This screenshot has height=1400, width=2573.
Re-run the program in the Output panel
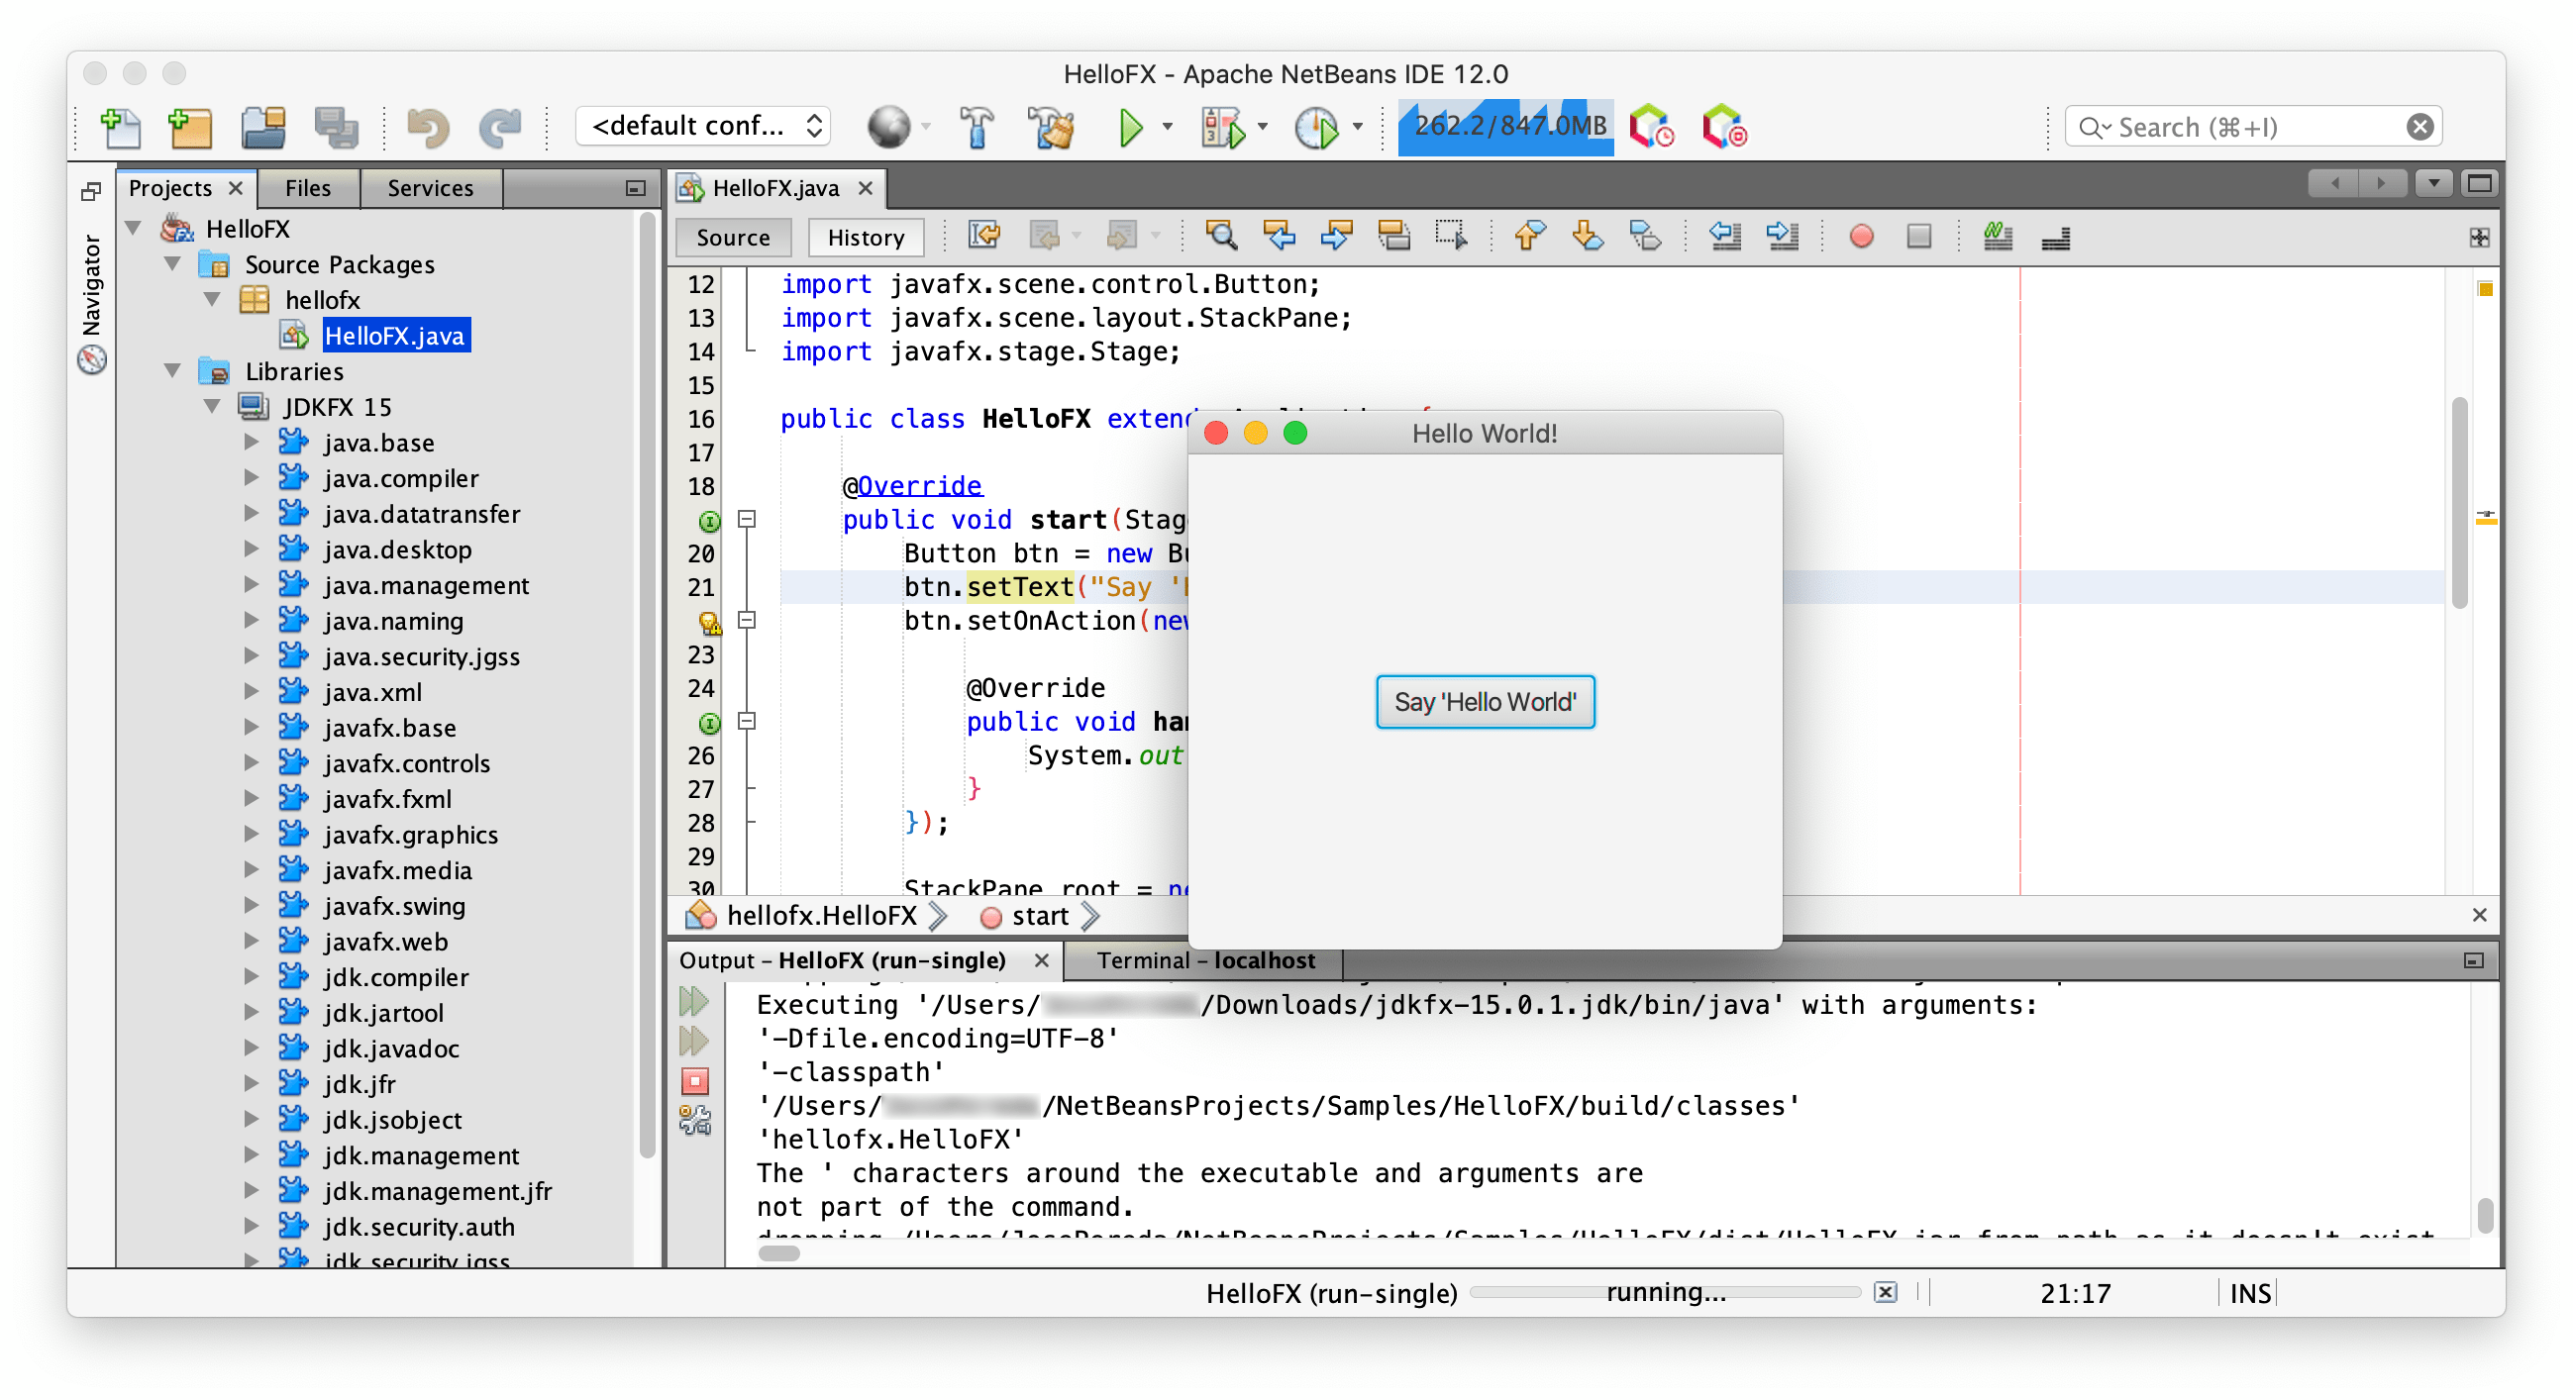click(x=694, y=1003)
